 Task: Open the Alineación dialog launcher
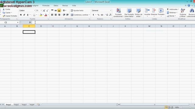(x=89, y=19)
